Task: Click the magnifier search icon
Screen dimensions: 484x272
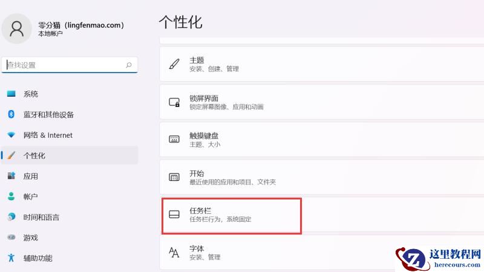Action: [129, 65]
